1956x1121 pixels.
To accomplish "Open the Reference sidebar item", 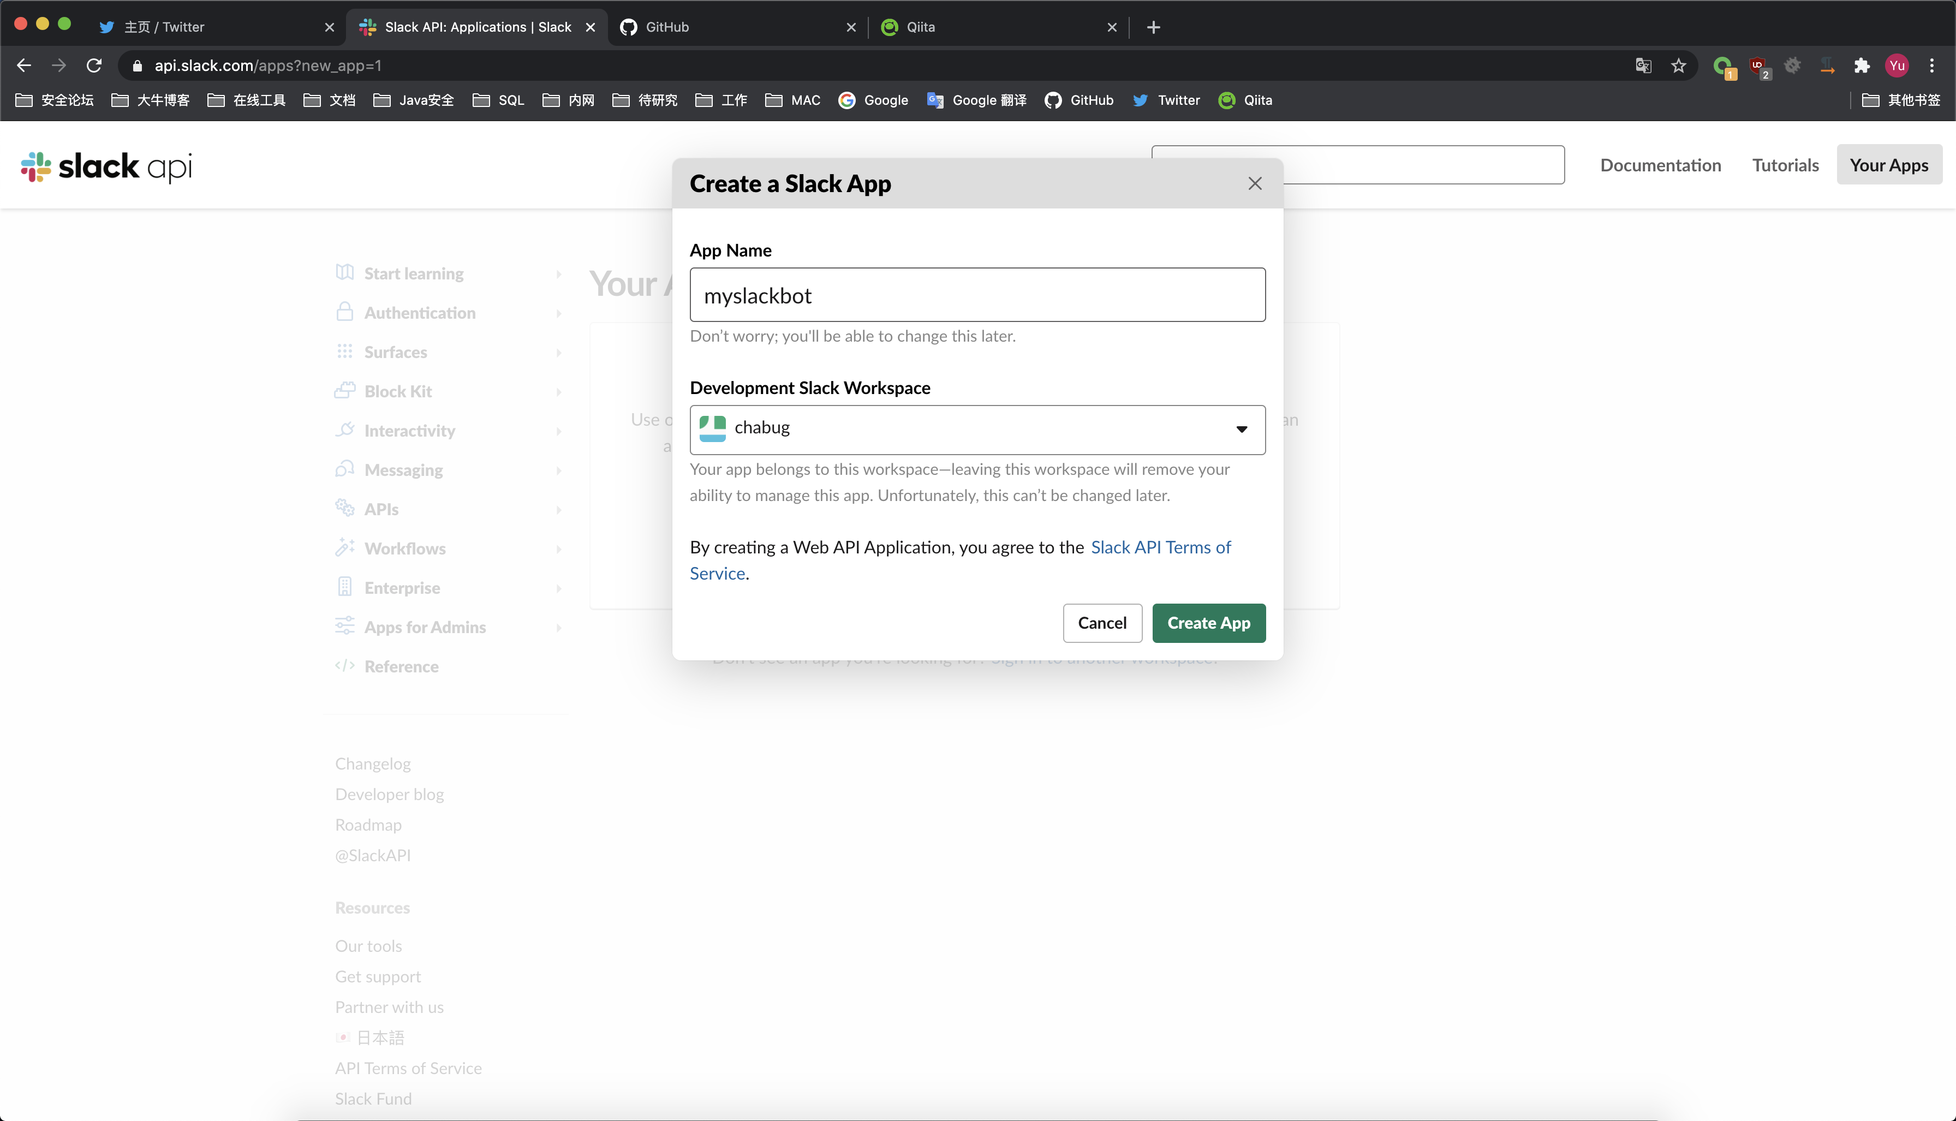I will pos(386,666).
